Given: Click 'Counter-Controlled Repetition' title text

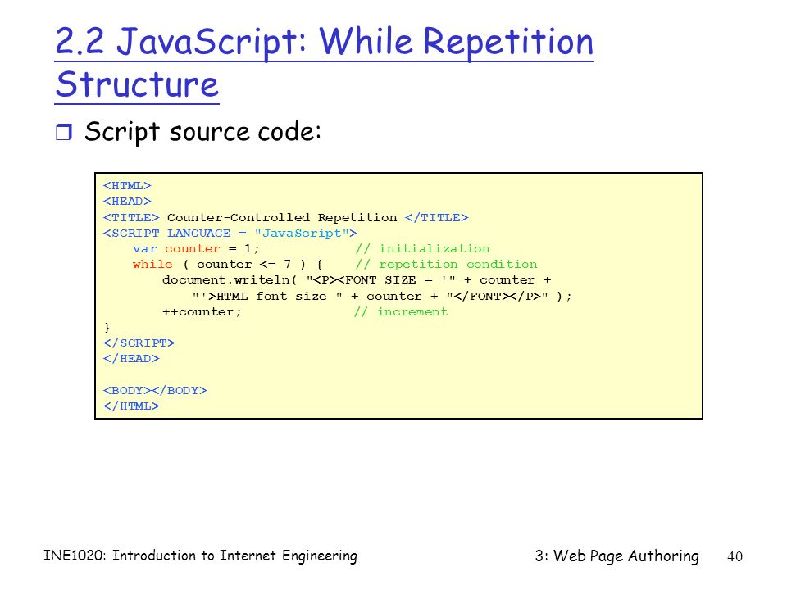Looking at the screenshot, I should 281,217.
